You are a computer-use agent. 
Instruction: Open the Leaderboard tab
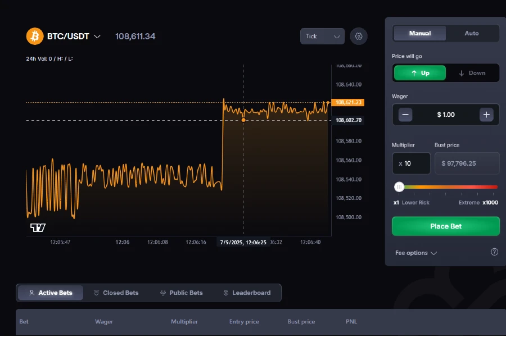(x=247, y=292)
